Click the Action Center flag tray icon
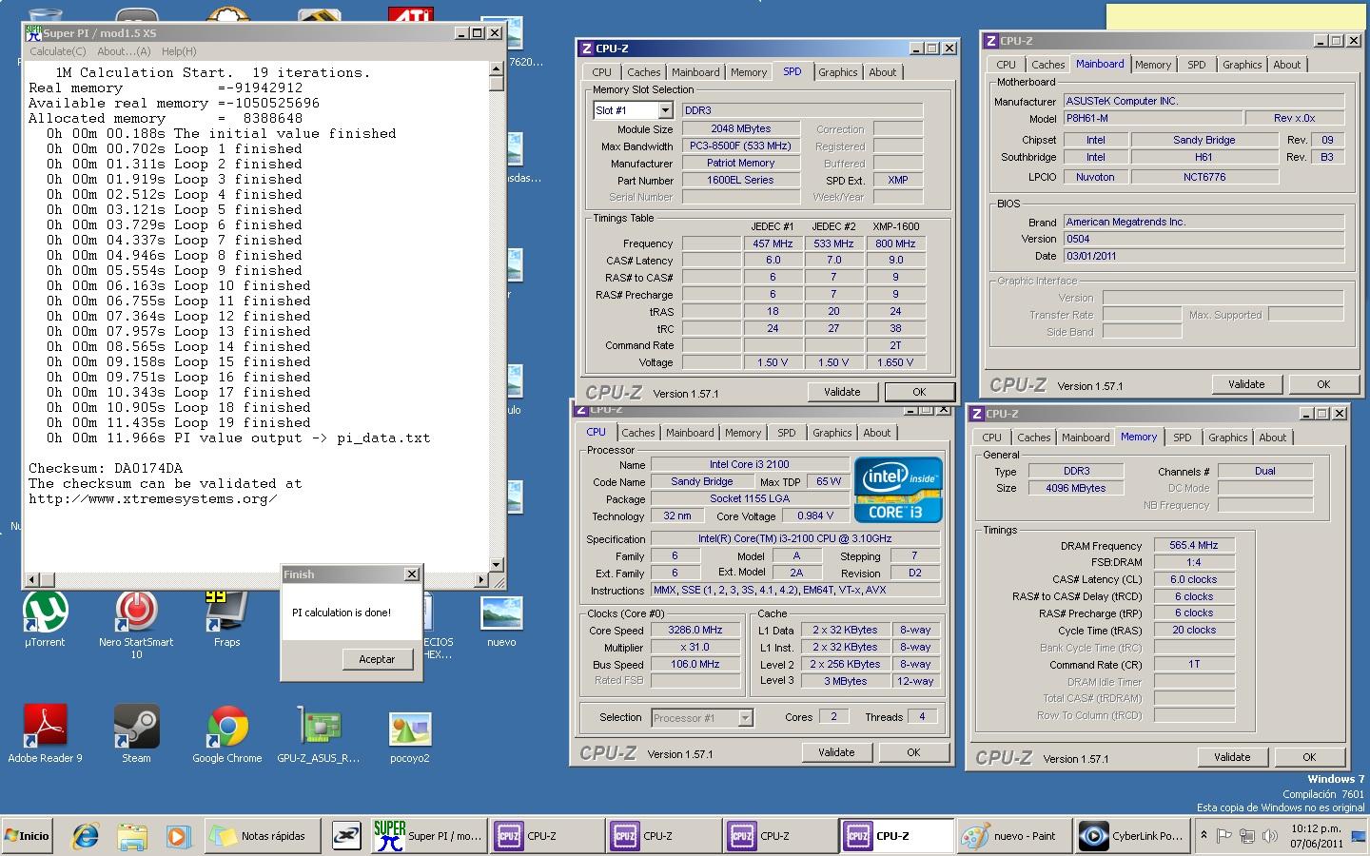Viewport: 1370px width, 856px height. click(x=1225, y=836)
